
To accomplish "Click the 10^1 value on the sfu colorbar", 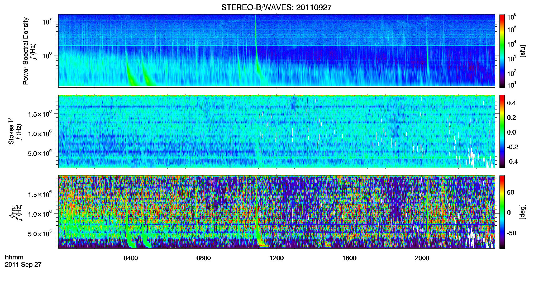I will [x=512, y=85].
